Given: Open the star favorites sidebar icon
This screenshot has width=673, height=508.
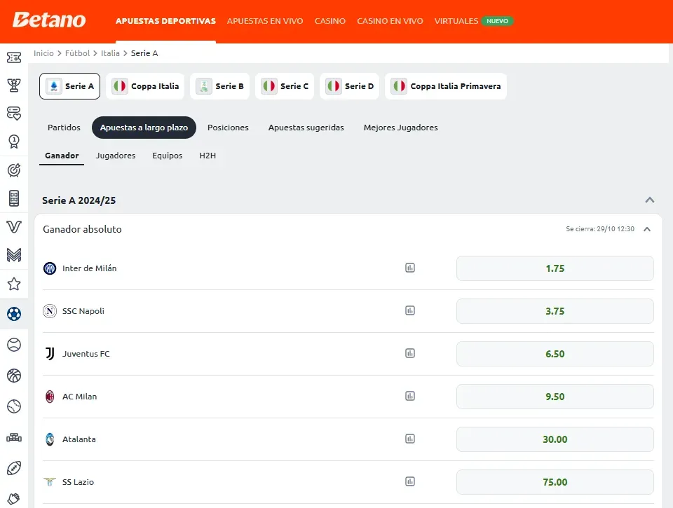Looking at the screenshot, I should (14, 284).
